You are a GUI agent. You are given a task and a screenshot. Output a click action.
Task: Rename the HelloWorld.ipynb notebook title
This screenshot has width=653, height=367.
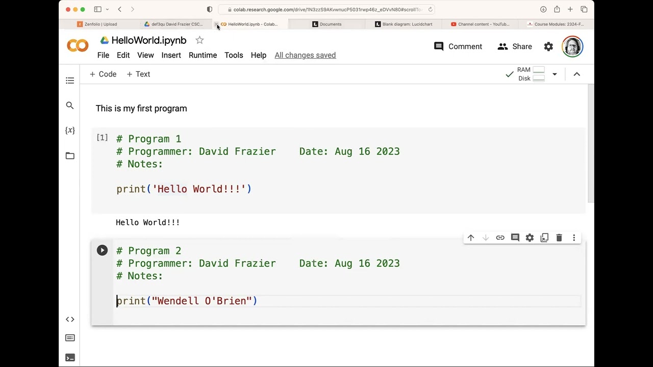(149, 40)
